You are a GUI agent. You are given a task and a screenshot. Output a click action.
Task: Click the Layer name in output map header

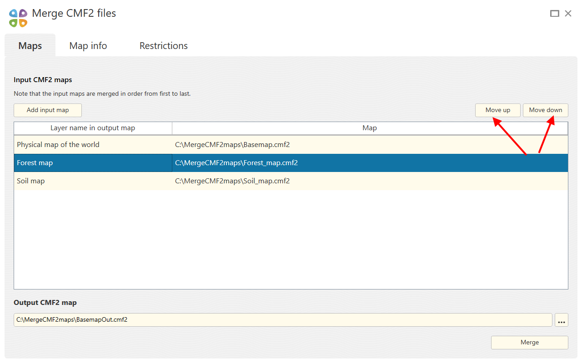[93, 128]
